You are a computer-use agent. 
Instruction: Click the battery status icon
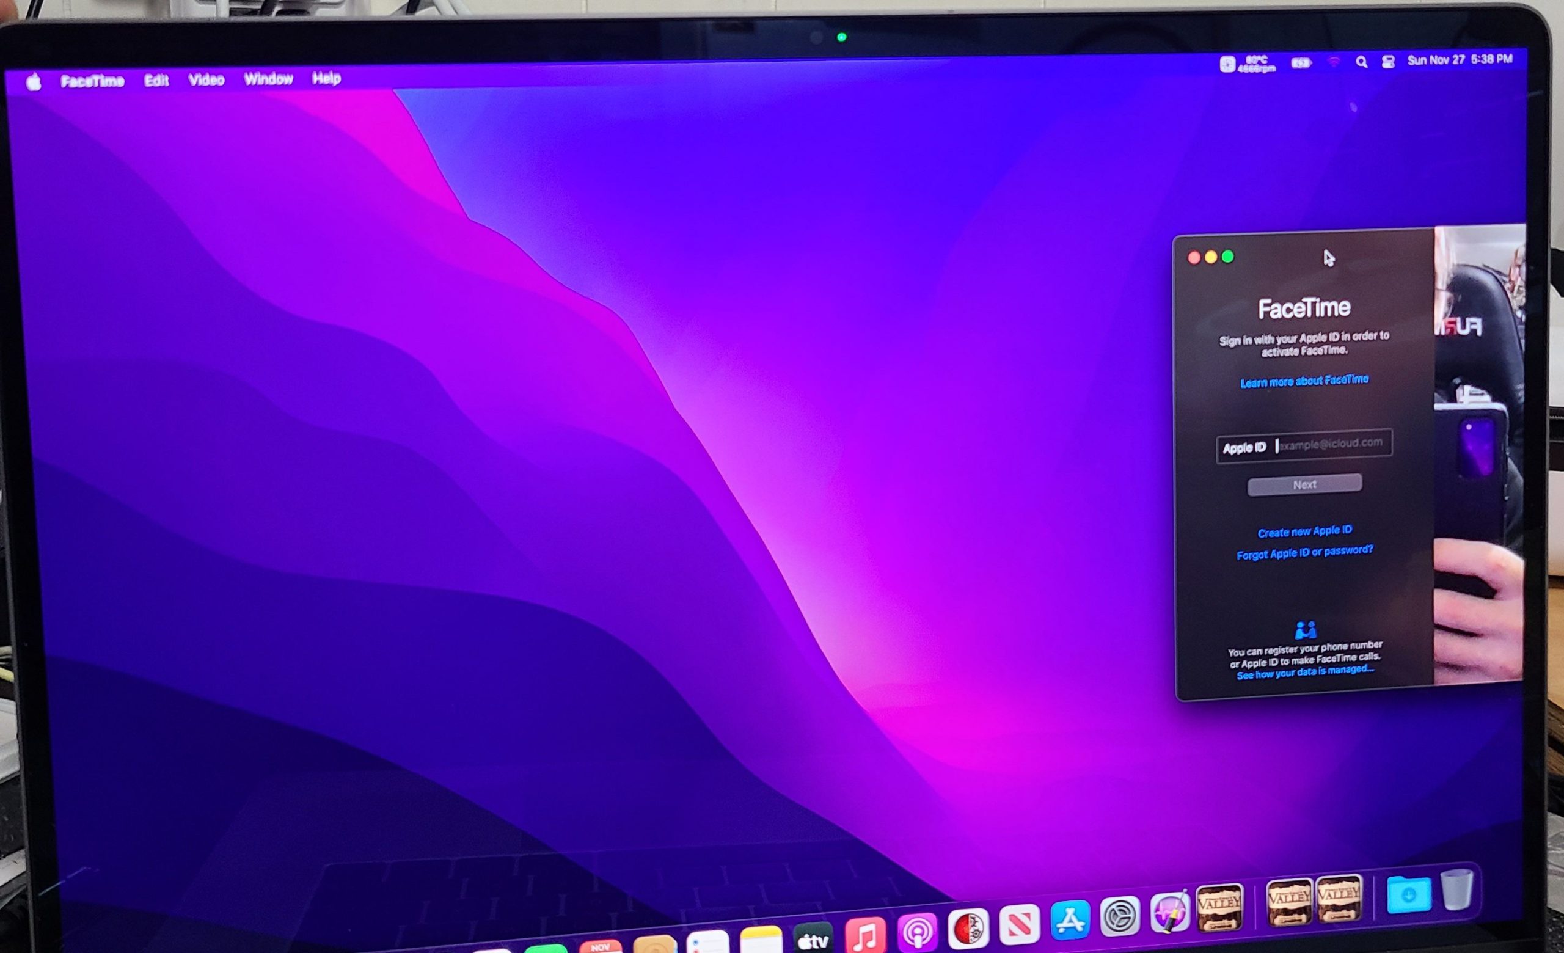click(x=1301, y=63)
